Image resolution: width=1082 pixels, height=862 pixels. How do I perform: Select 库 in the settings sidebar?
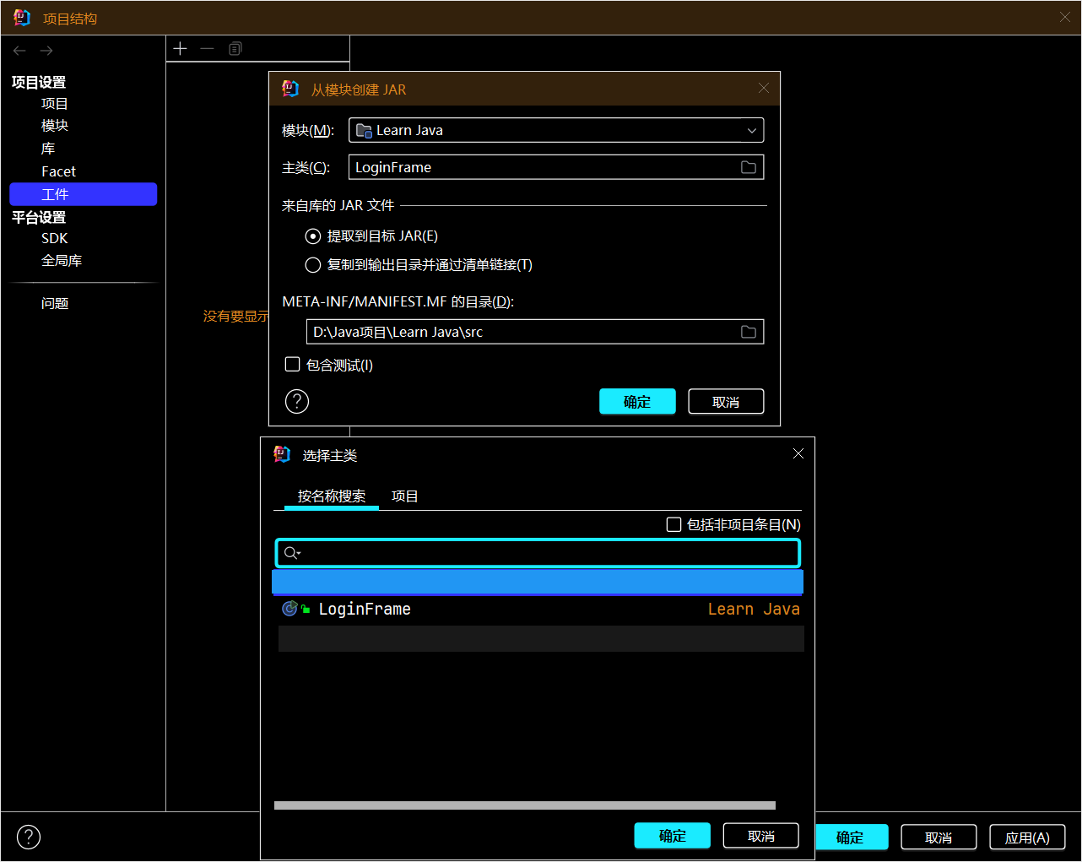click(48, 149)
